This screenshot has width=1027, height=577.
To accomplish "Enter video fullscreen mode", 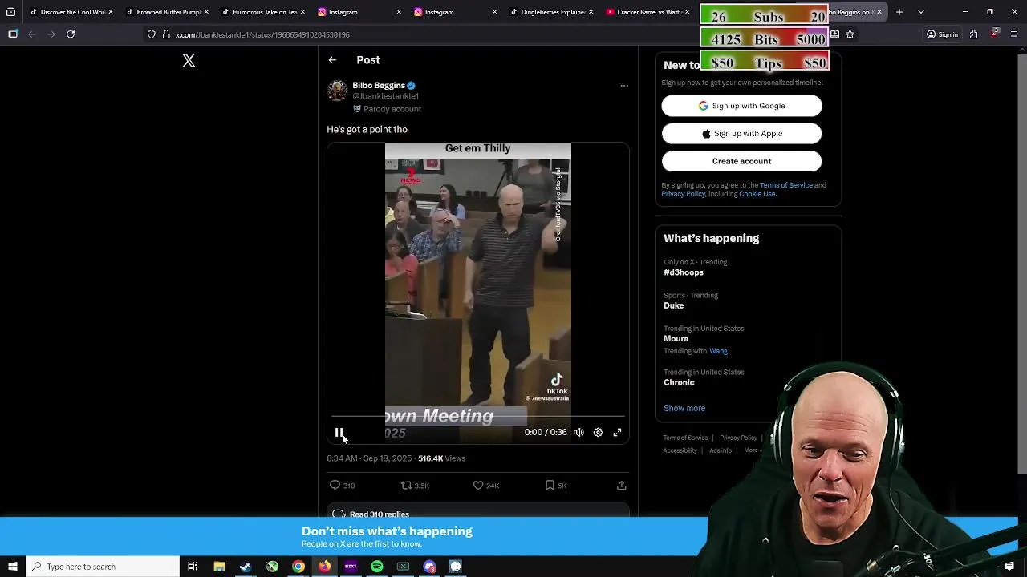I will coord(617,433).
